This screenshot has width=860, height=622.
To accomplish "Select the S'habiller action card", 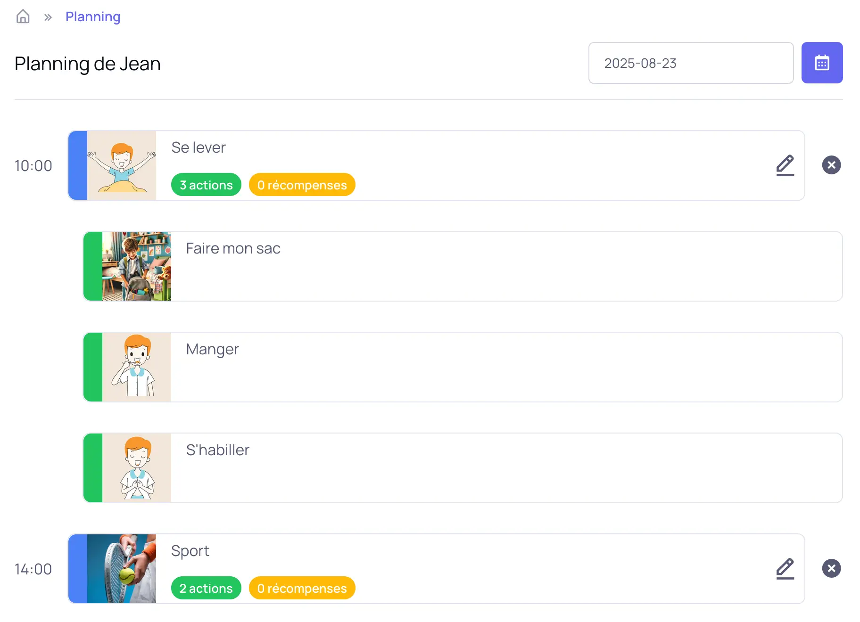I will tap(471, 468).
